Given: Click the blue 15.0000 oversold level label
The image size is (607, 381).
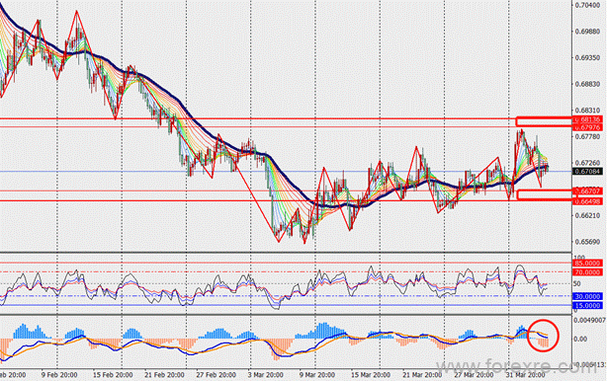Looking at the screenshot, I should [587, 306].
